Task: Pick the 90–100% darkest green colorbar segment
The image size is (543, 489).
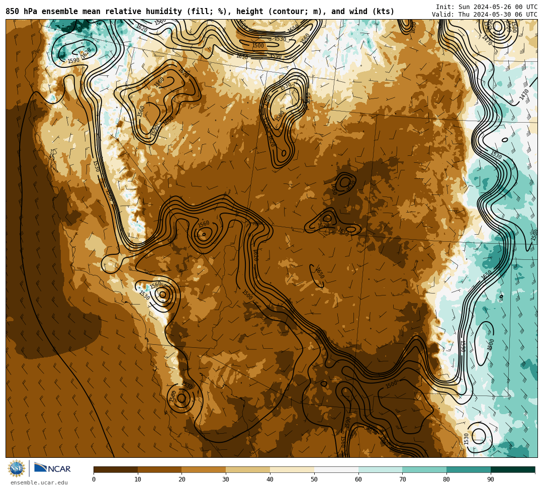Action: click(x=513, y=469)
